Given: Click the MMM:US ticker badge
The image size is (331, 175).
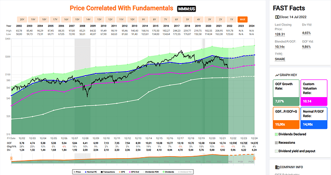Looking at the screenshot, I should point(187,9).
